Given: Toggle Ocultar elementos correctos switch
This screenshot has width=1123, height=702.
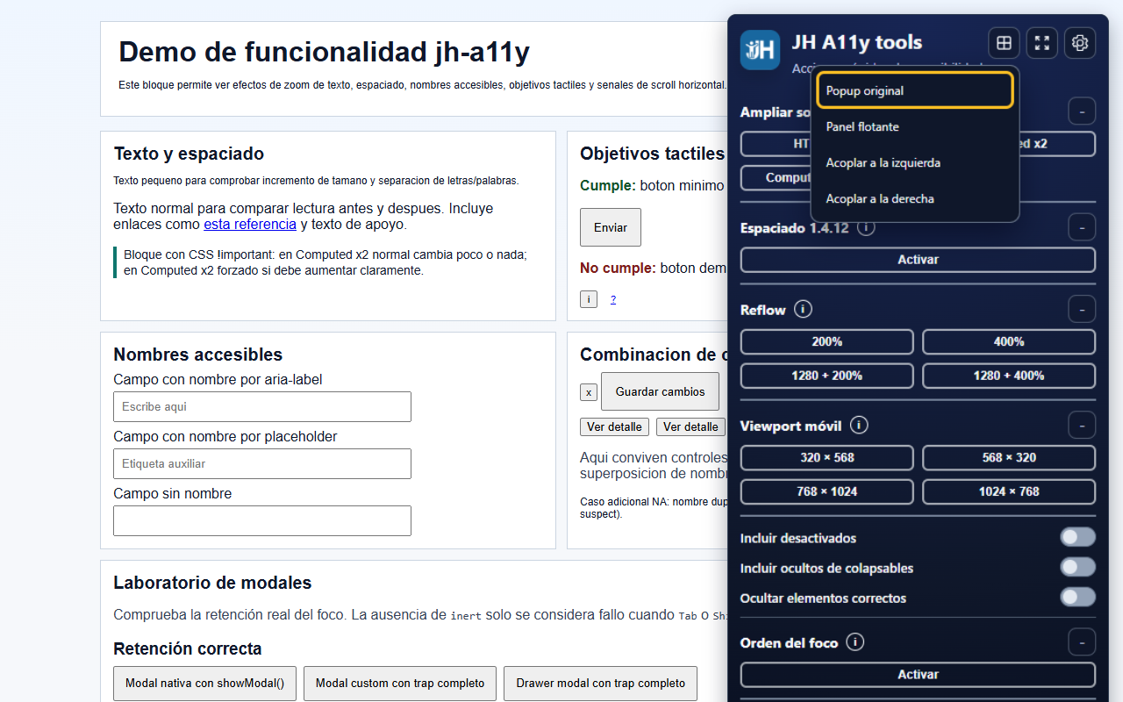Looking at the screenshot, I should tap(1077, 597).
